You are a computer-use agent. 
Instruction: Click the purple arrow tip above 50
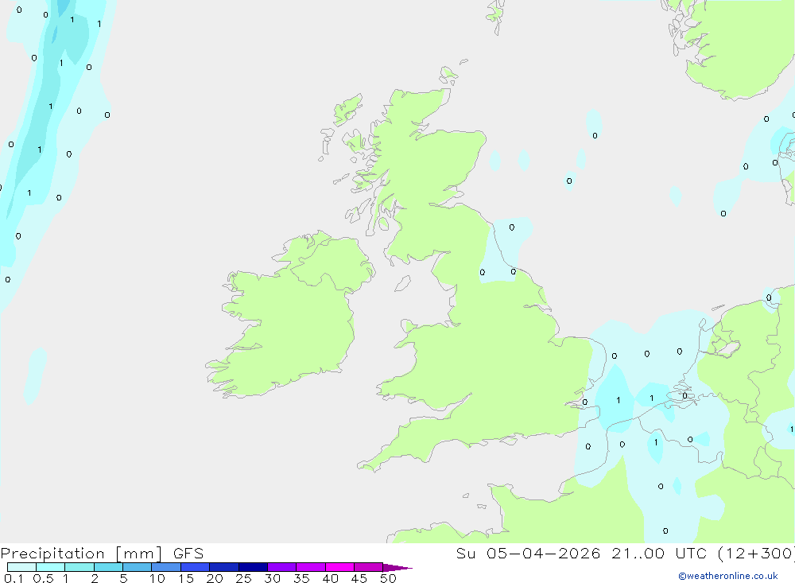[x=397, y=567]
